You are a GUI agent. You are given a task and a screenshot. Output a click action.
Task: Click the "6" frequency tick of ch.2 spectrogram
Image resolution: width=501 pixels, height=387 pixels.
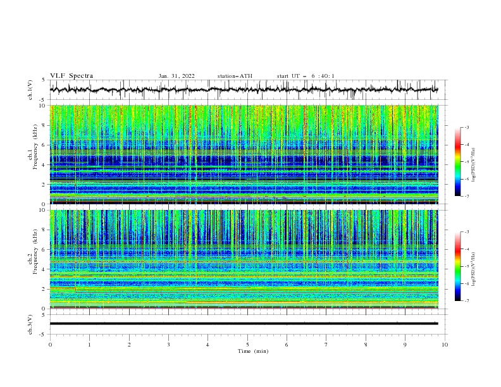pyautogui.click(x=44, y=250)
